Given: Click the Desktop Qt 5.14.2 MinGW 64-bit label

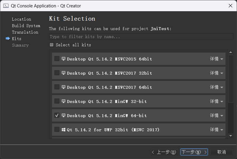Looking at the screenshot, I should 107,116.
